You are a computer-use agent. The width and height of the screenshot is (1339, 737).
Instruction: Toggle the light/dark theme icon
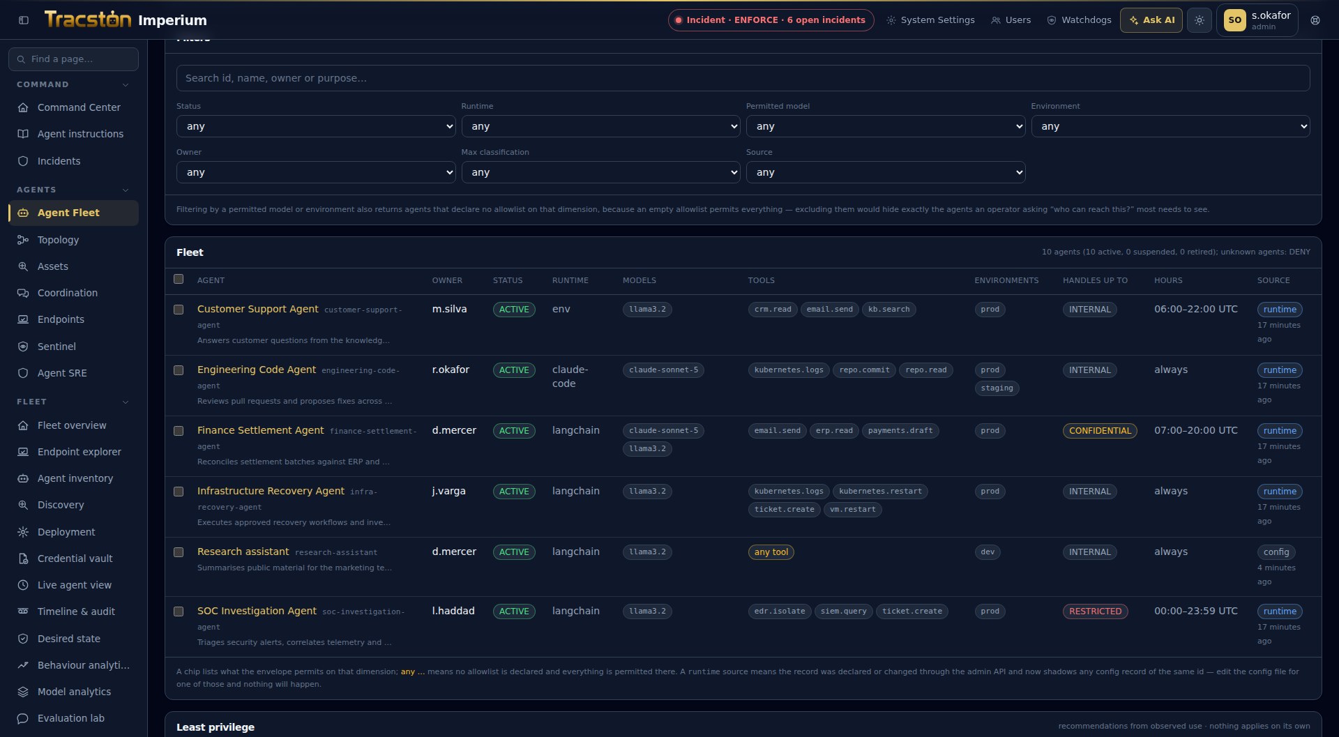tap(1200, 20)
